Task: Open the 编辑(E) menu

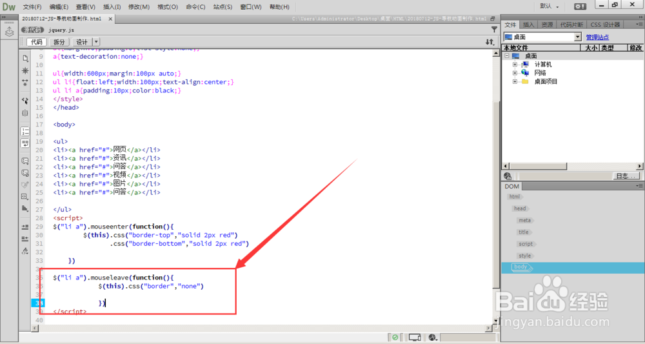Action: pos(59,7)
